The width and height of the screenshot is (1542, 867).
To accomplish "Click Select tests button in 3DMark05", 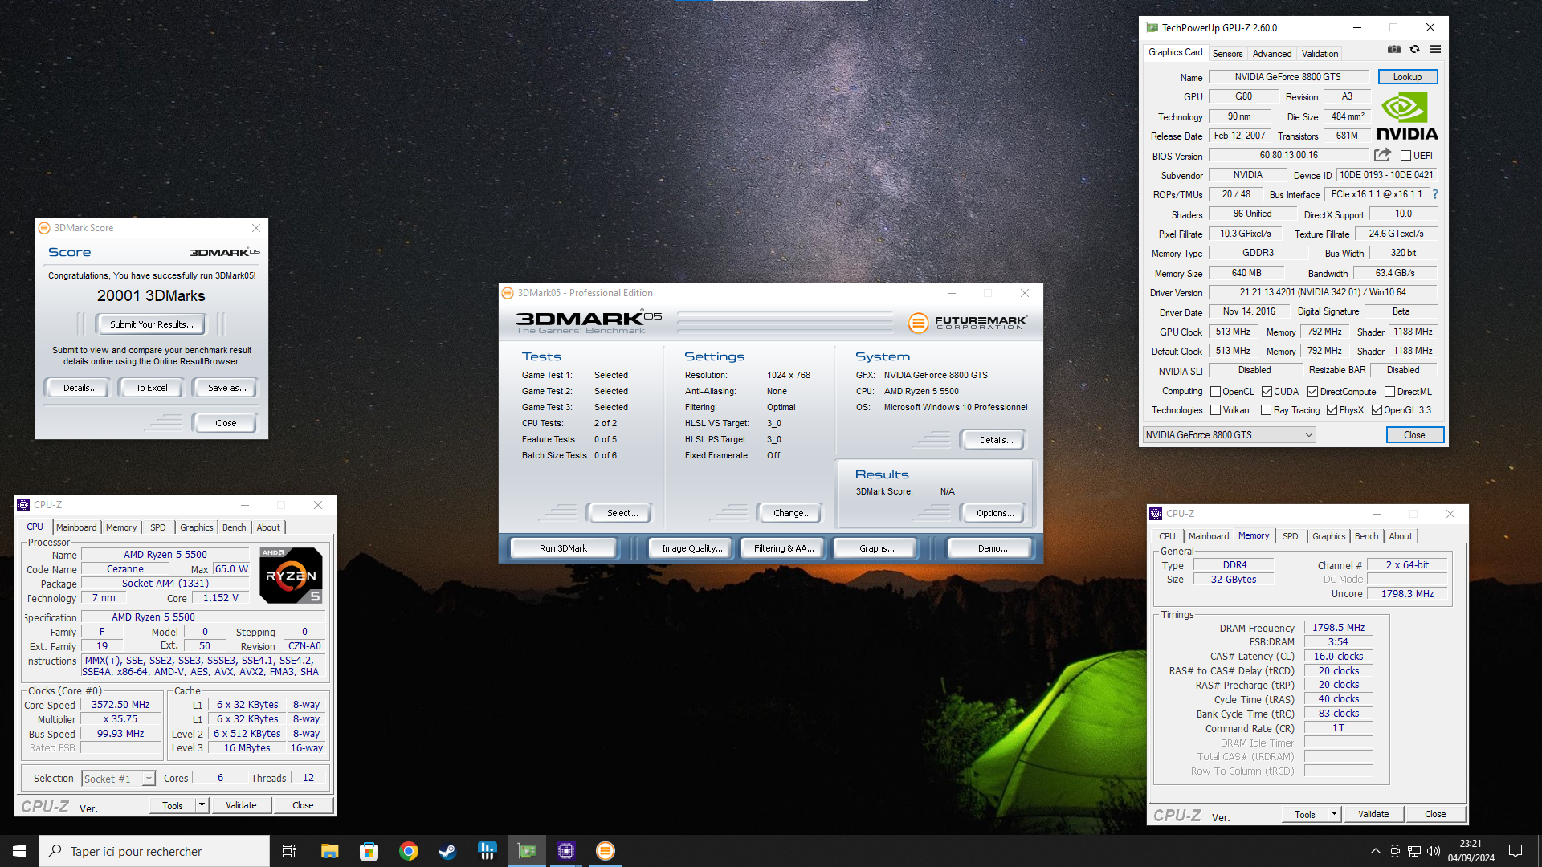I will pos(622,513).
